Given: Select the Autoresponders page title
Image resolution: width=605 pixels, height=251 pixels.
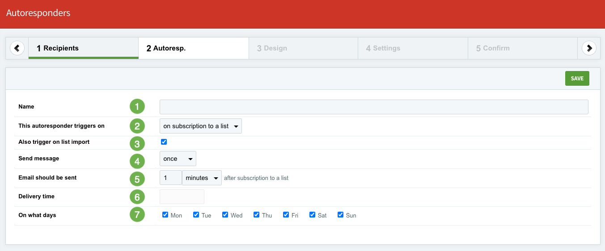Looking at the screenshot, I should click(38, 13).
